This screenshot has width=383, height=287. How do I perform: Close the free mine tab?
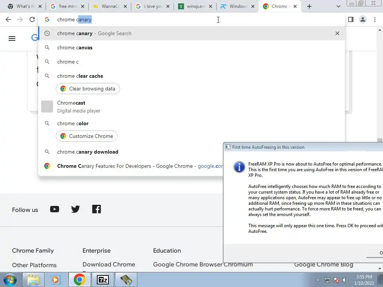click(83, 6)
